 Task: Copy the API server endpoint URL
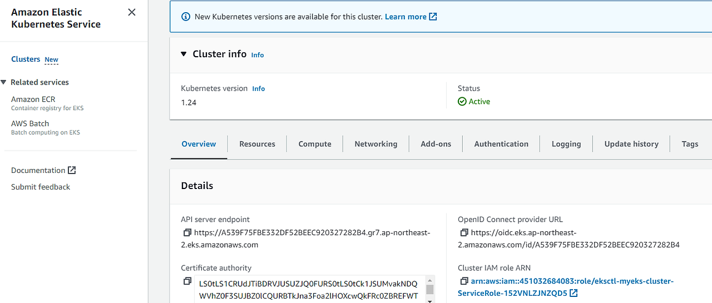187,232
